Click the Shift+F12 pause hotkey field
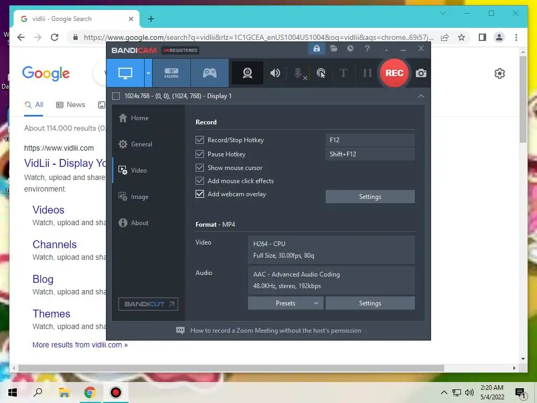This screenshot has width=537, height=403. 370,154
